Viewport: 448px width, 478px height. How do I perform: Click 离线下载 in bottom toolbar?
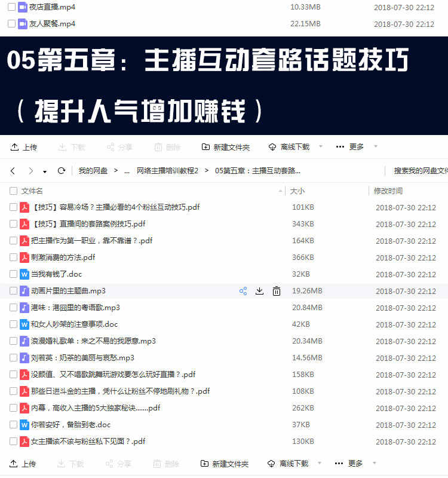point(288,464)
